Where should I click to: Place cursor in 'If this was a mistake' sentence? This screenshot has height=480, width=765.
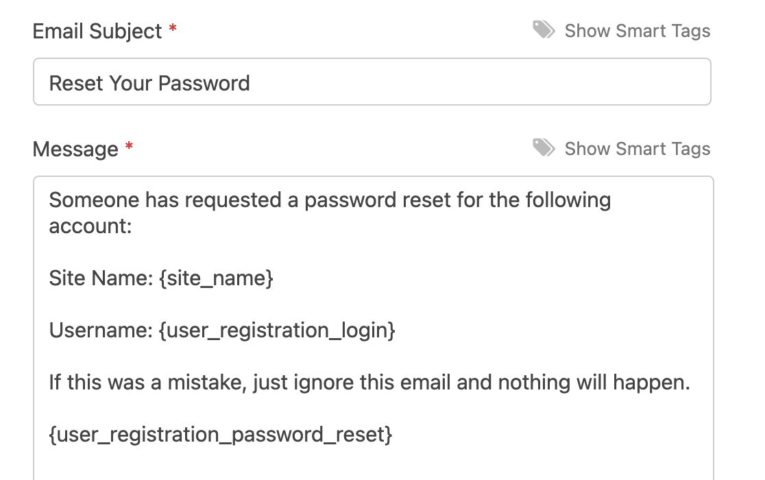tap(206, 383)
